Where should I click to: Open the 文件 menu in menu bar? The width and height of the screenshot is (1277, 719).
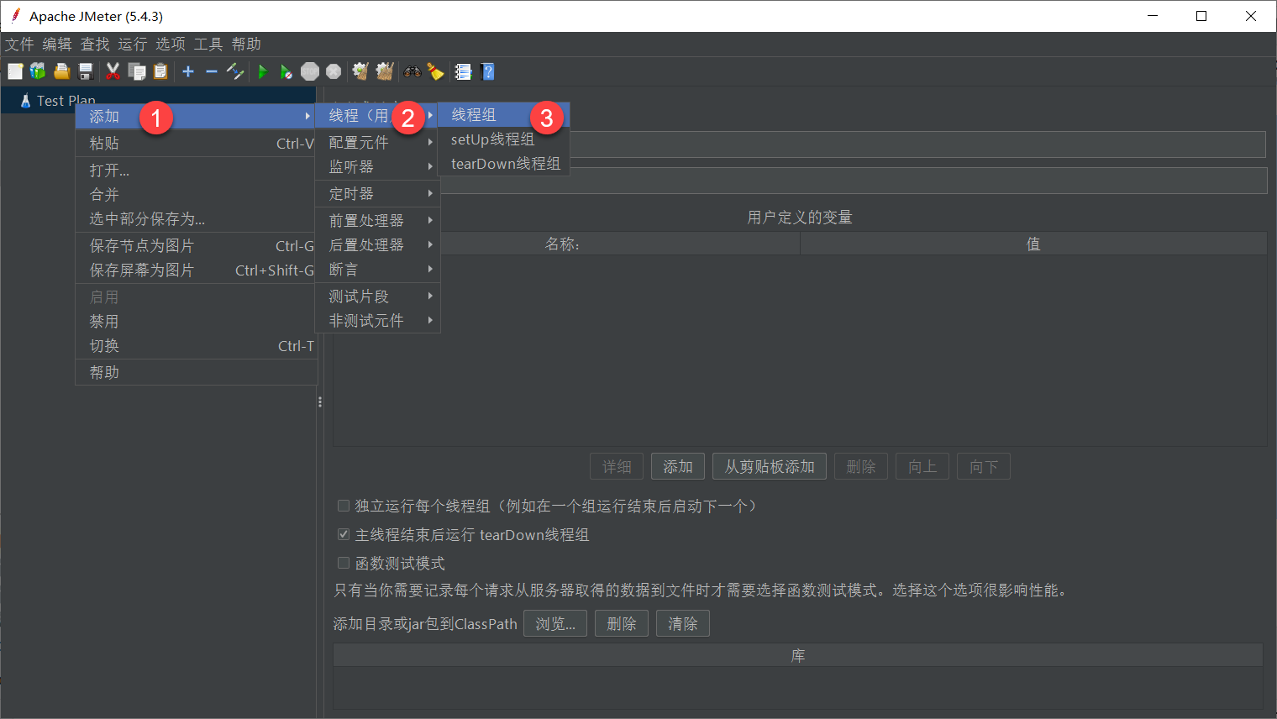point(19,44)
